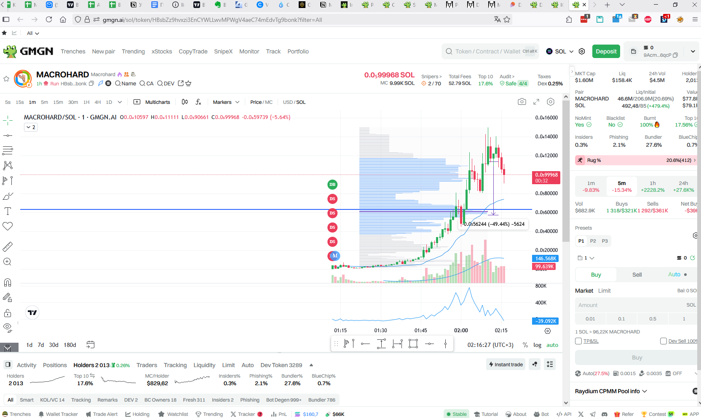The width and height of the screenshot is (701, 418).
Task: Open the wallet account chevron dropdown
Action: 693,51
